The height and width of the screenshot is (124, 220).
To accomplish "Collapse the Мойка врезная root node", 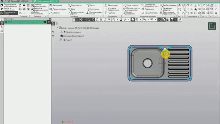I will (x=58, y=28).
